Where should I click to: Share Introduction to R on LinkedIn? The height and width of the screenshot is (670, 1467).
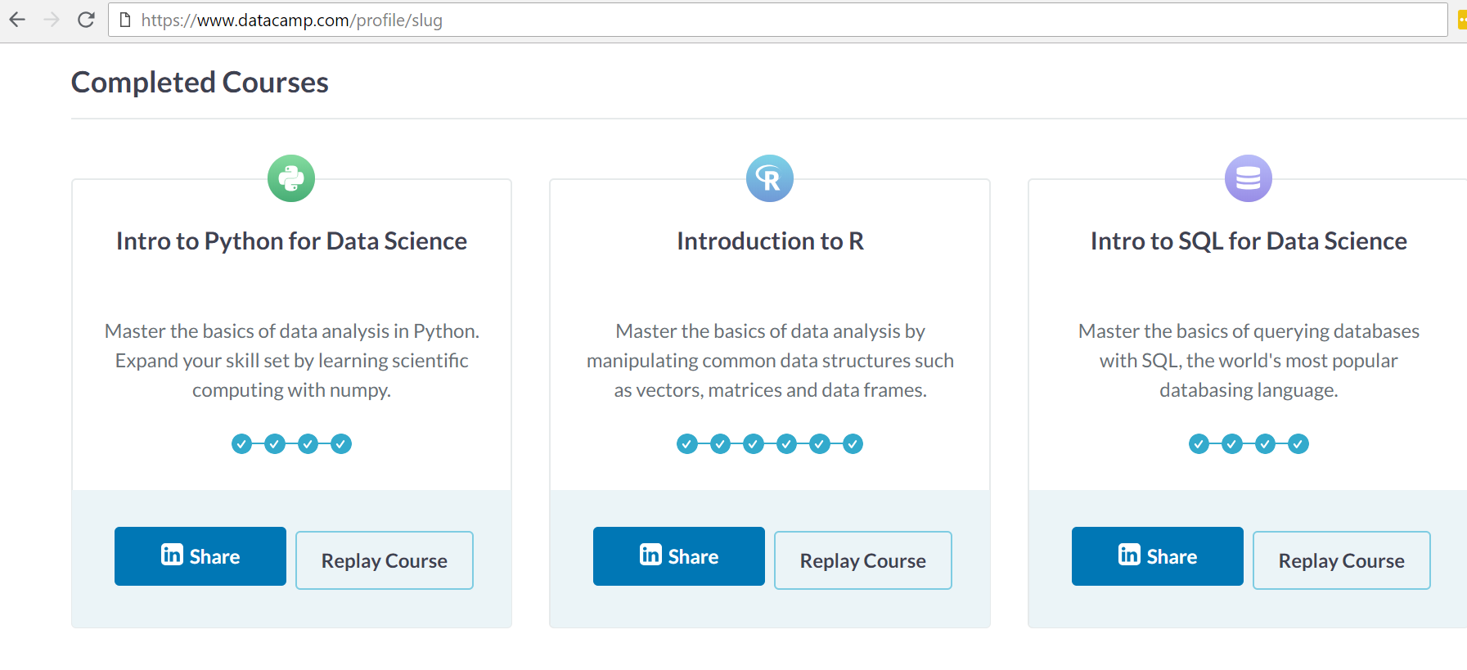point(679,556)
